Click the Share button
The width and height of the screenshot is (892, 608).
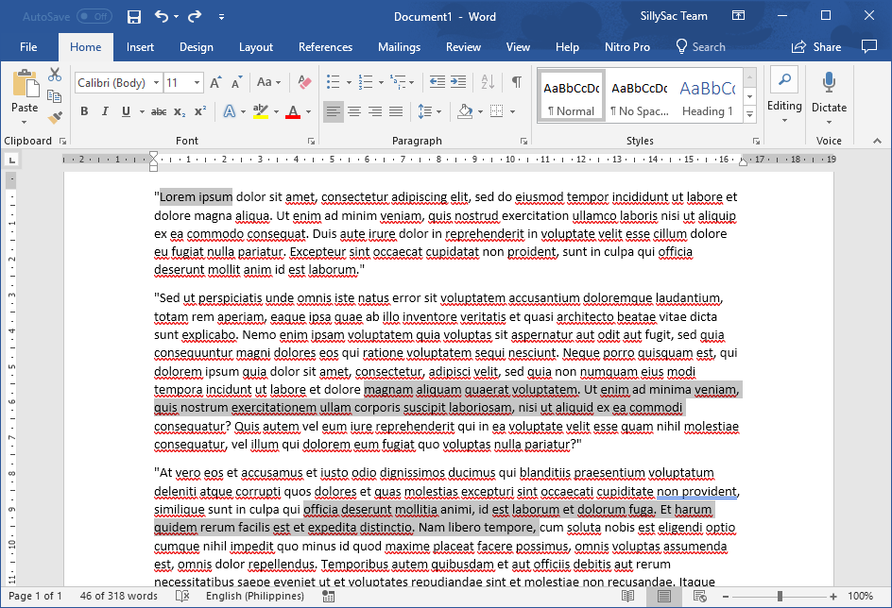(x=815, y=46)
